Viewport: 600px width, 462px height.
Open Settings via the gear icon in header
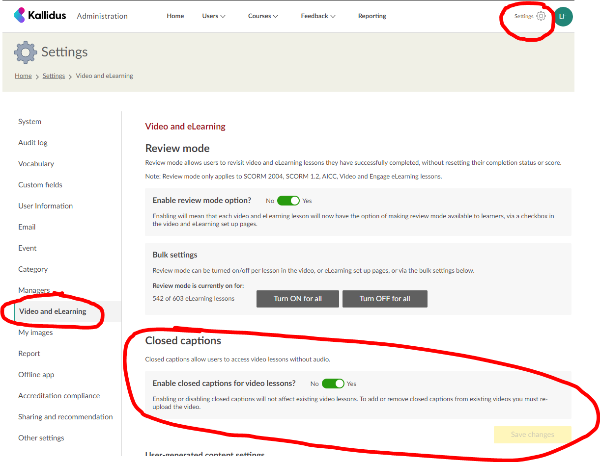541,16
